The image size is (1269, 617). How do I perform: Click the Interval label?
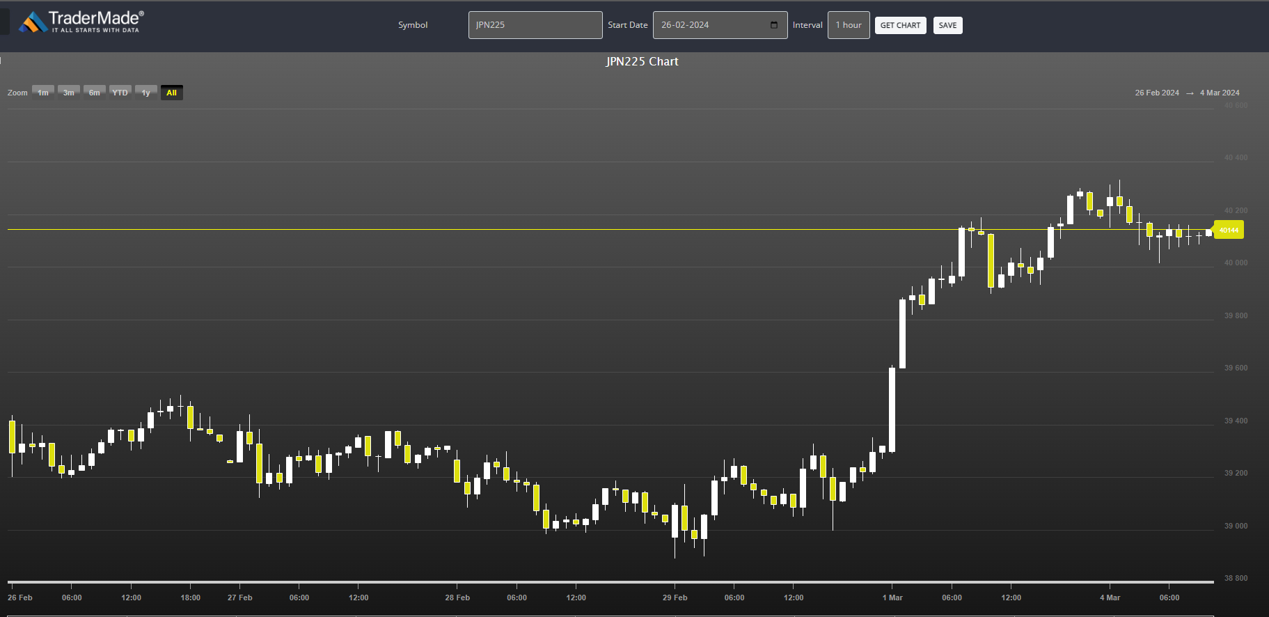tap(807, 25)
